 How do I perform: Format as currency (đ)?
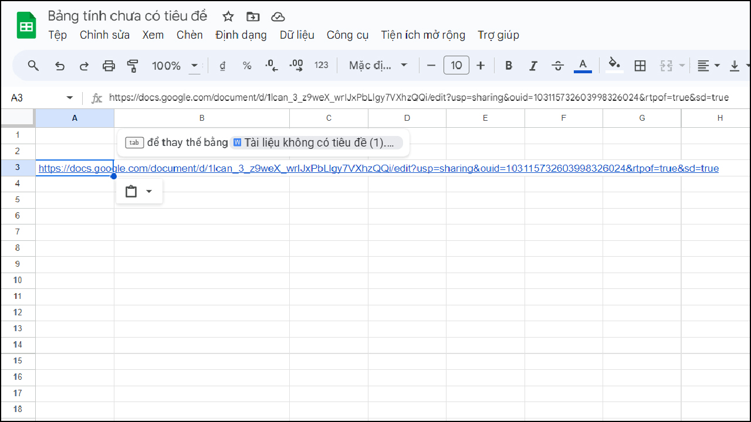pos(222,66)
